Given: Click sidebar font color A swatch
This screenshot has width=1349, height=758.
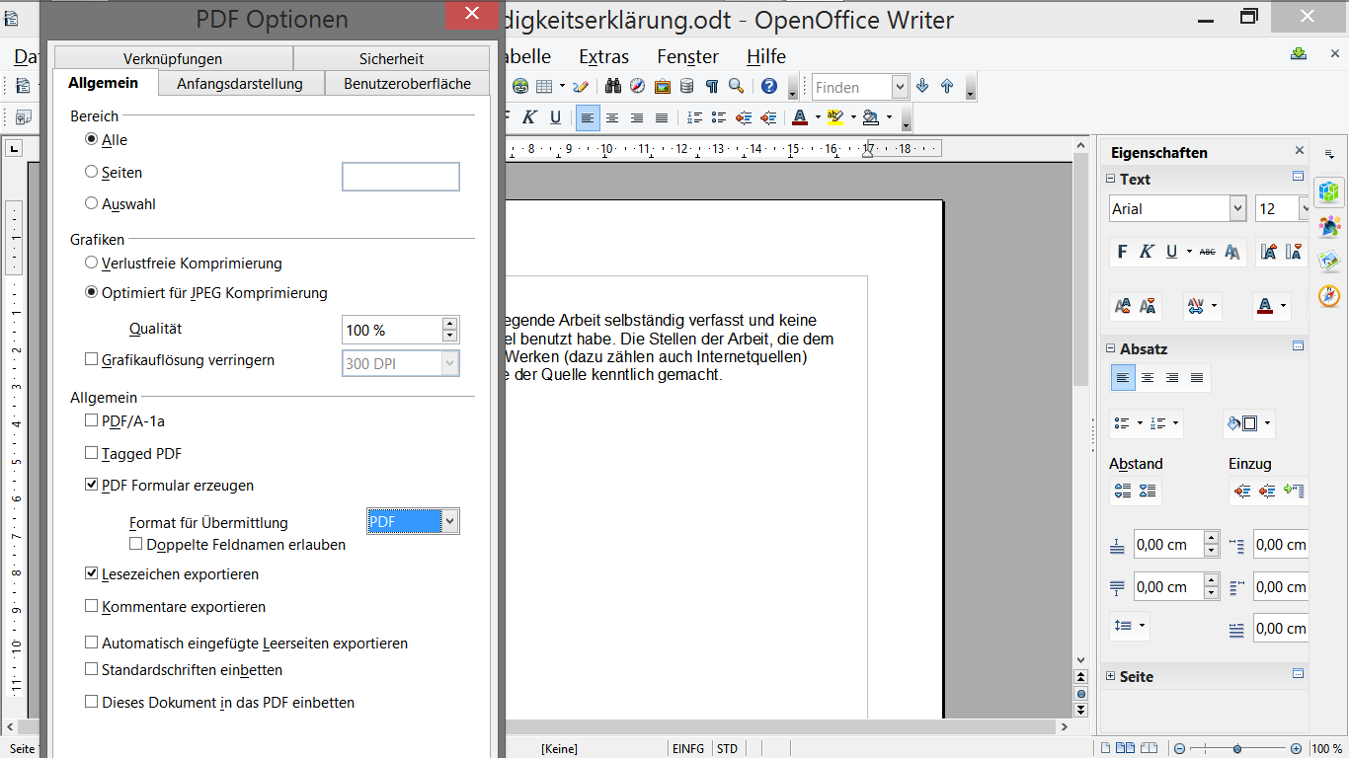Looking at the screenshot, I should (1265, 306).
